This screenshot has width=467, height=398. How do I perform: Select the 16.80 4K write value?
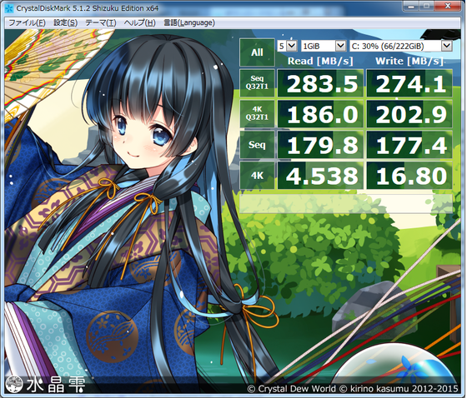coord(409,176)
